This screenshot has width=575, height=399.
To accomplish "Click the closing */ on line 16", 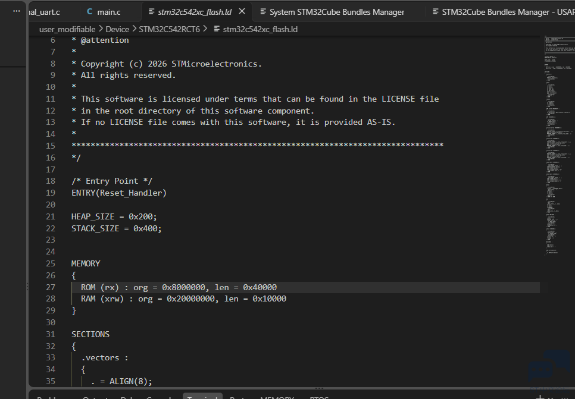I will pos(76,158).
